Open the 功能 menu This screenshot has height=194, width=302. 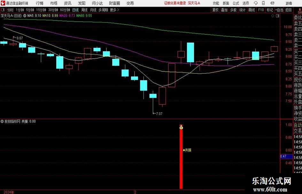[216, 3]
